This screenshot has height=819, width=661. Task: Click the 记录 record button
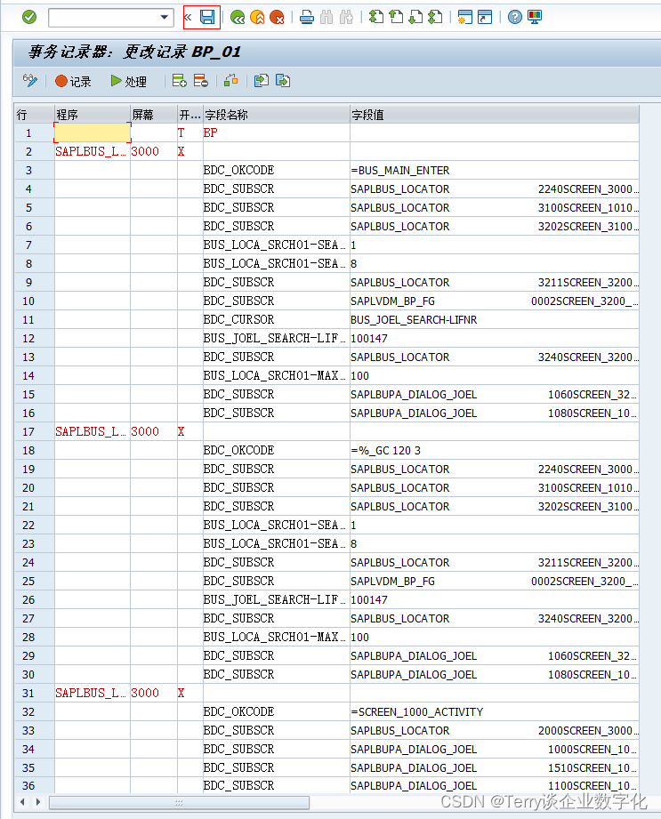[74, 82]
